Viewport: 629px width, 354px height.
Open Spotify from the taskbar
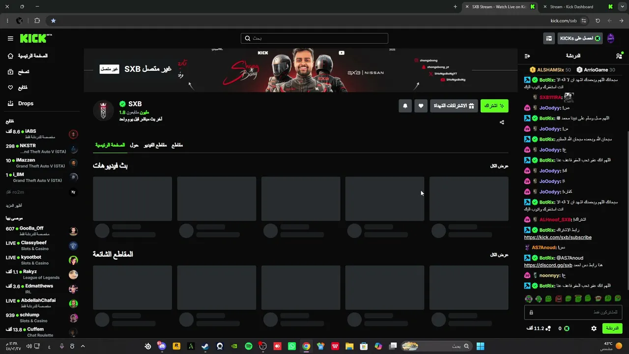pos(249,346)
